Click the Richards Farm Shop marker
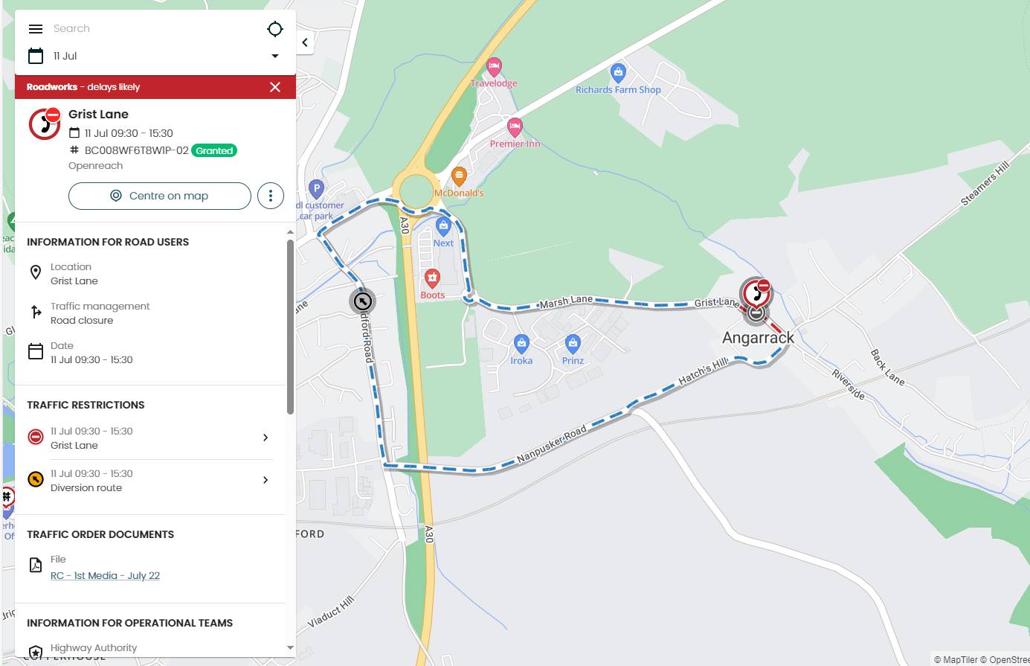Image resolution: width=1030 pixels, height=666 pixels. tap(618, 73)
